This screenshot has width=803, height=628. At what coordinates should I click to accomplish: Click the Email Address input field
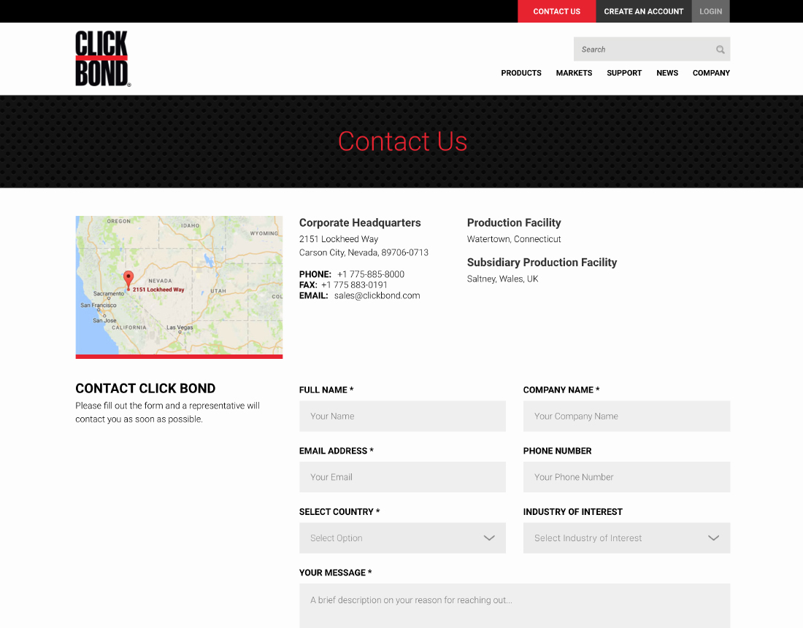point(402,477)
